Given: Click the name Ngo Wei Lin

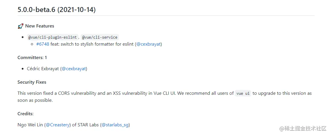Looking at the screenshot, I should 30,125.
